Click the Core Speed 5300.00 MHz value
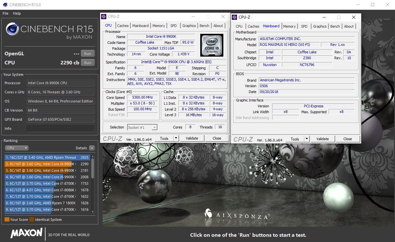Image resolution: width=395 pixels, height=242 pixels. coord(142,97)
